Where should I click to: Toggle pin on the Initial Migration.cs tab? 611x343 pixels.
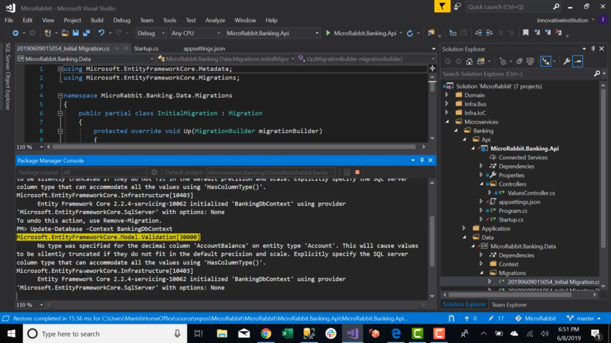point(117,49)
